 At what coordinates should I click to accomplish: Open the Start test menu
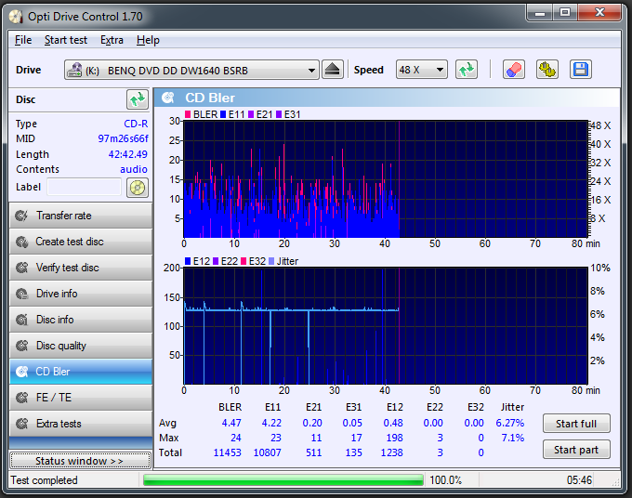coord(66,40)
